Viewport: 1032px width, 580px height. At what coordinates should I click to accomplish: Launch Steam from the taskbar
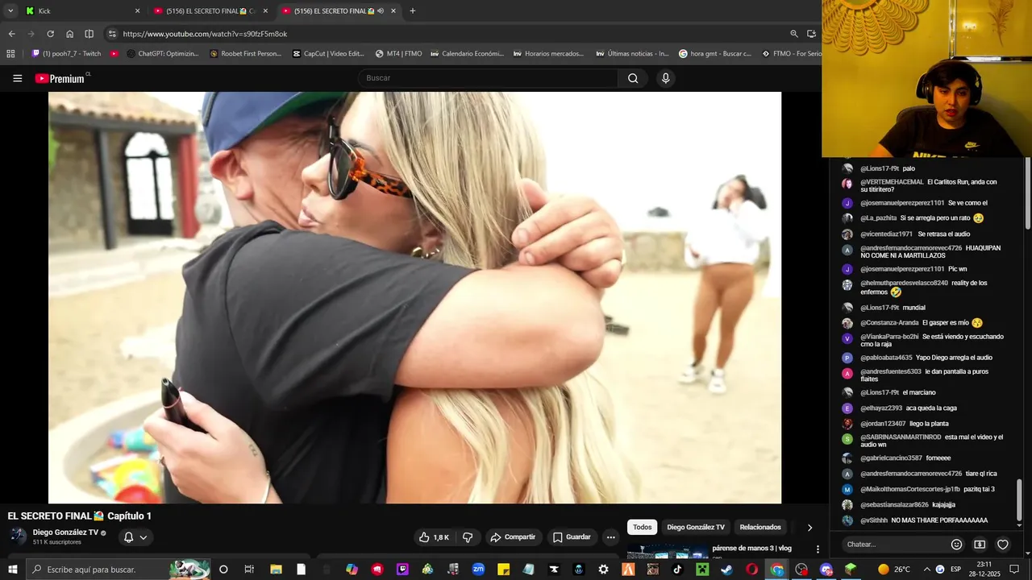(x=726, y=570)
